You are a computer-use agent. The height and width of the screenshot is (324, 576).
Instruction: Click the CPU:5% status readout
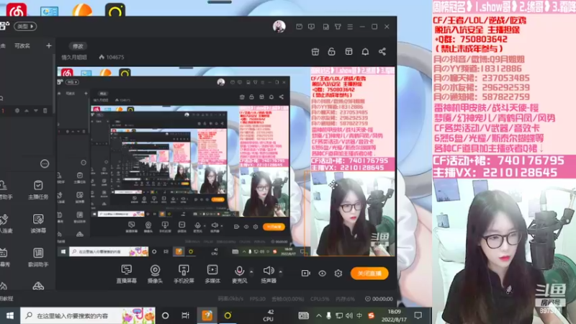click(x=320, y=299)
